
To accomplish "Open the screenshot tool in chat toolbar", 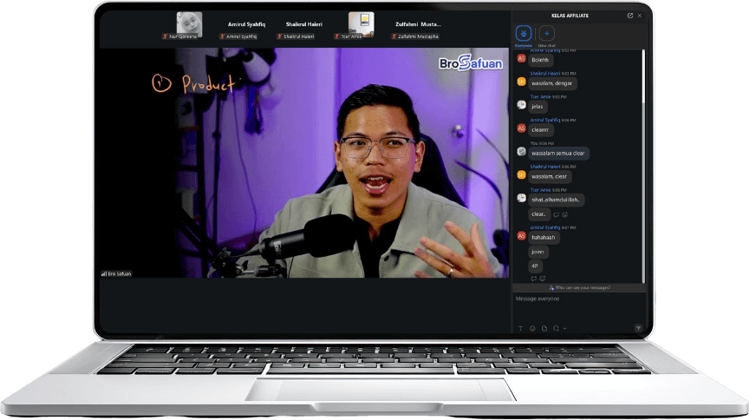I will pos(556,329).
